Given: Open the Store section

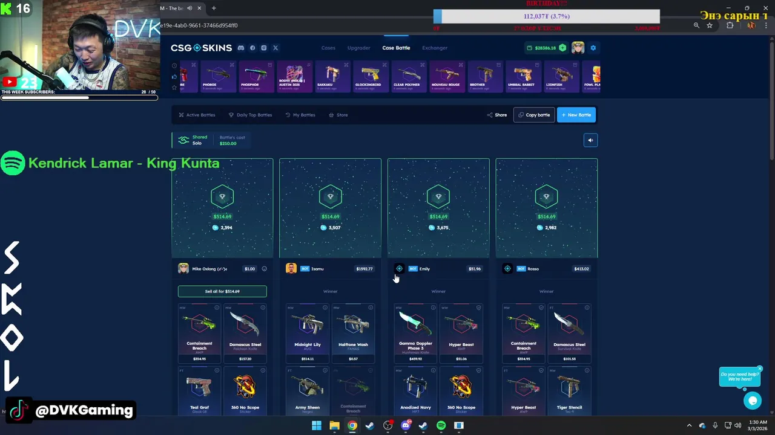Looking at the screenshot, I should [338, 115].
